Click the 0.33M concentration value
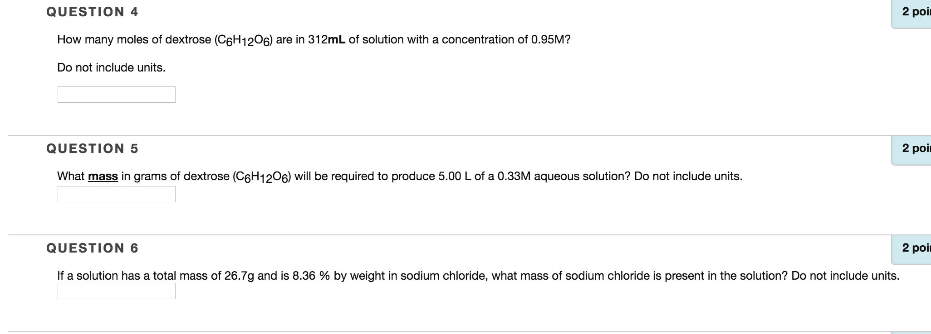 point(514,177)
